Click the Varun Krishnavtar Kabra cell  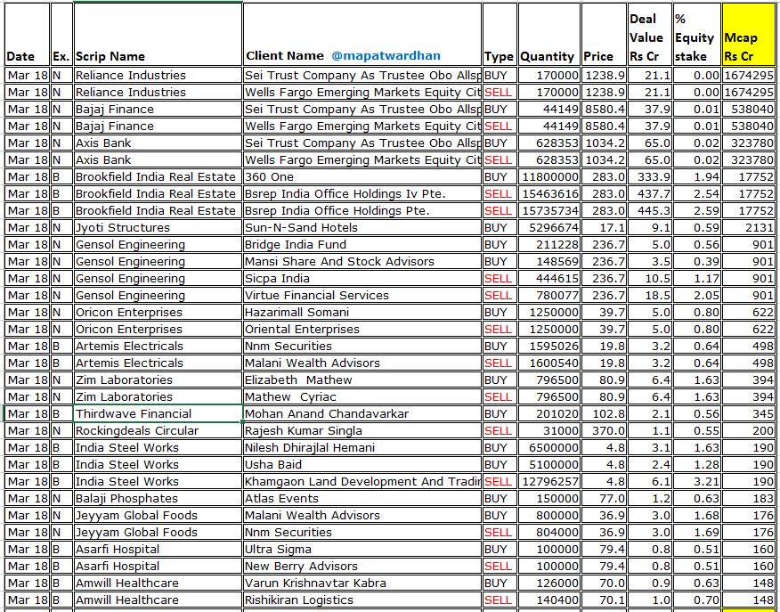coord(362,583)
